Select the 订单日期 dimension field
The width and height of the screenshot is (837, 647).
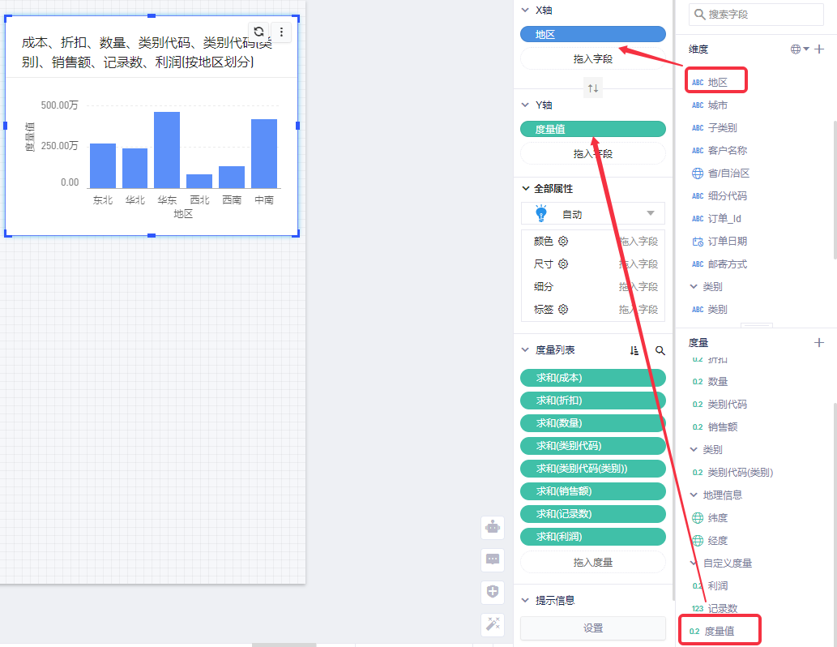(x=727, y=241)
